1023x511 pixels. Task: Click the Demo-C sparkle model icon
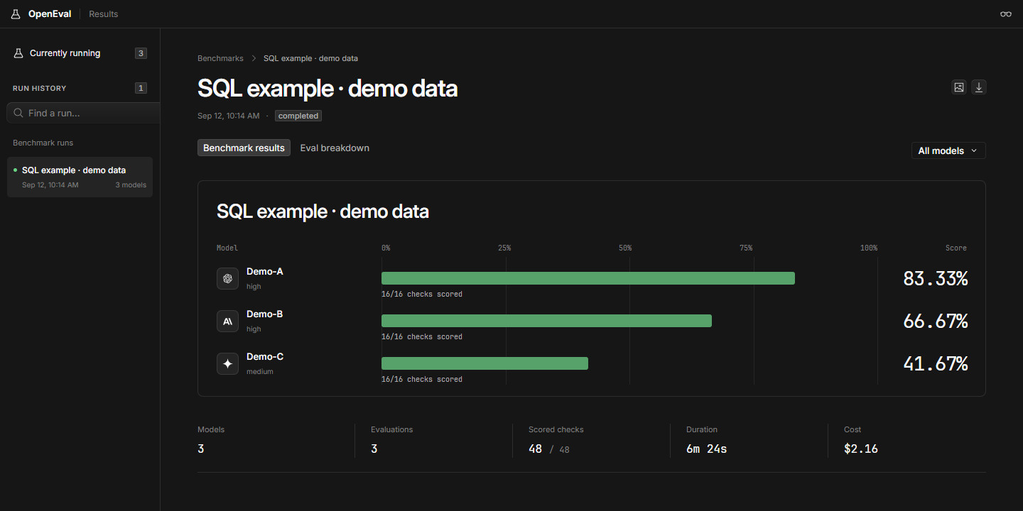click(227, 363)
